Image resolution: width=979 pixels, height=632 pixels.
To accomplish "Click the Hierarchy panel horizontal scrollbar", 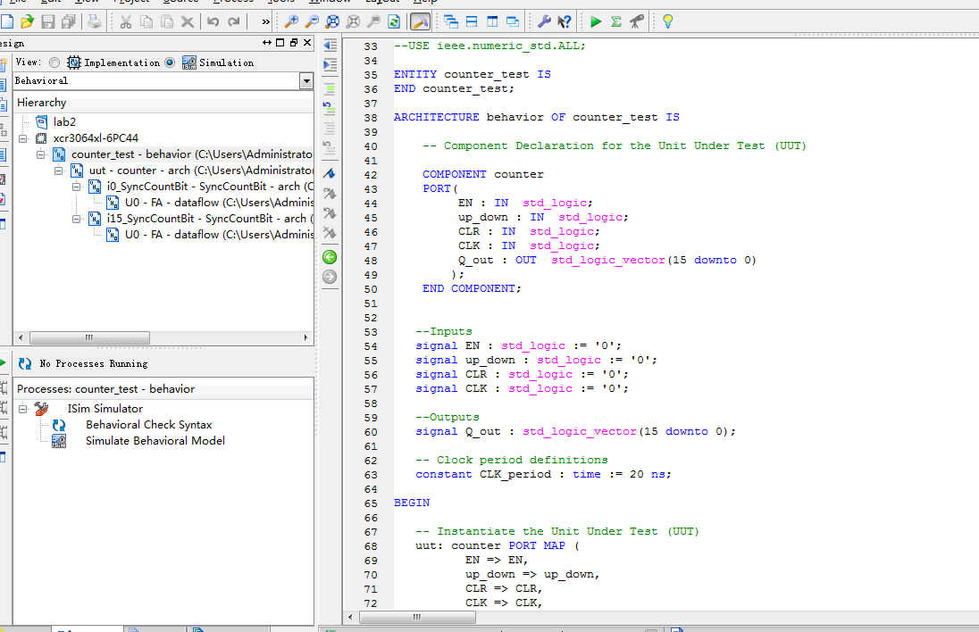I will (89, 338).
